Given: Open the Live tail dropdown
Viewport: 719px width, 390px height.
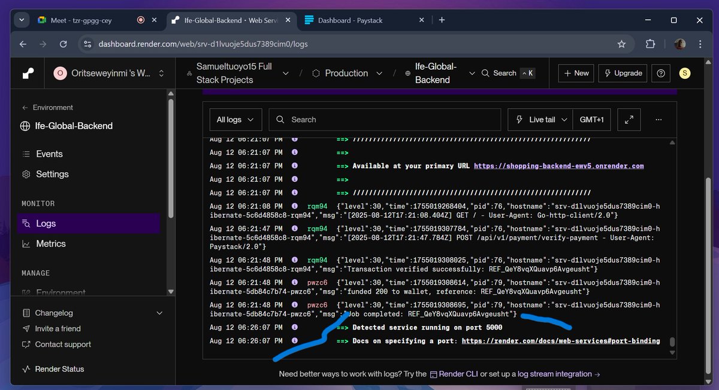Looking at the screenshot, I should tap(540, 120).
